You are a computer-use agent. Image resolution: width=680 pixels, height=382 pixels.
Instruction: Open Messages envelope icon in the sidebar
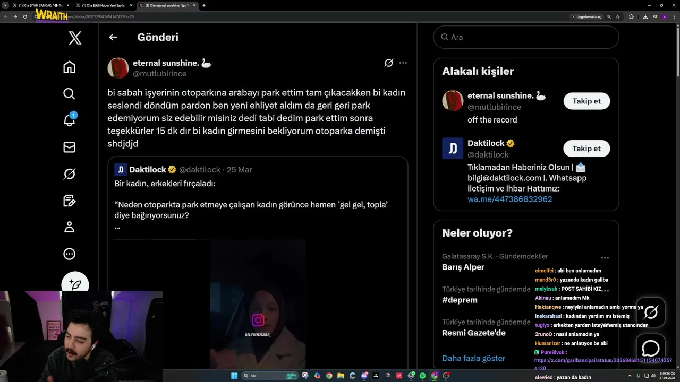point(69,147)
